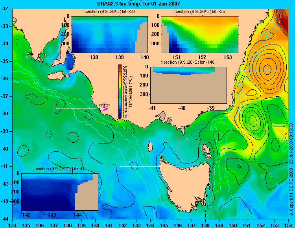Click the vertical dashed section line at longitude 146
The image size is (295, 228).
(x=178, y=145)
